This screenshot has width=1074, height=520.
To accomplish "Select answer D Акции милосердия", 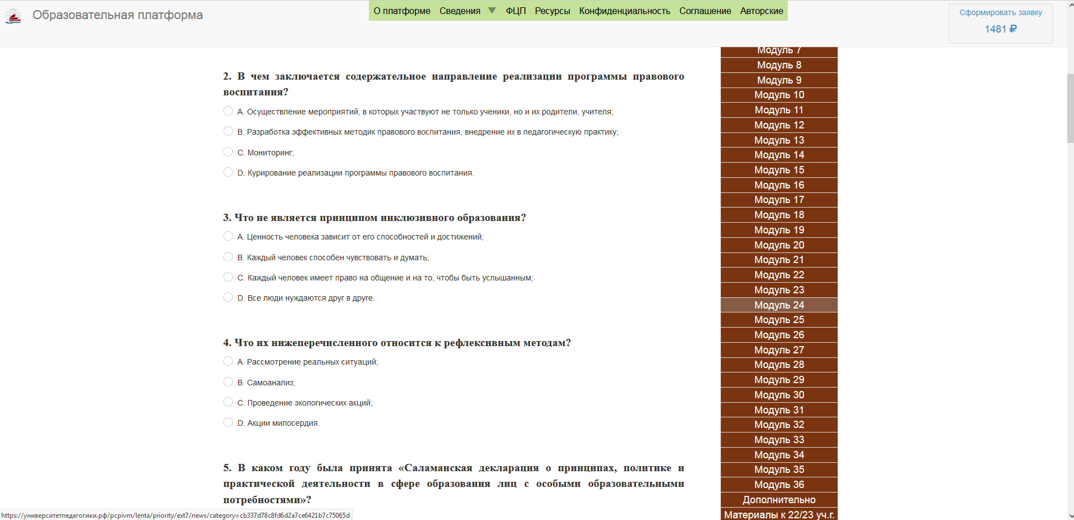I will tap(228, 422).
